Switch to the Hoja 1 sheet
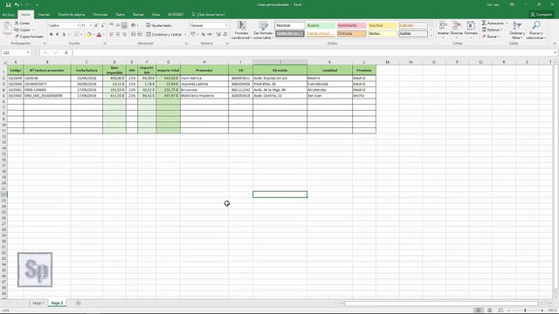The image size is (559, 314). click(x=38, y=303)
